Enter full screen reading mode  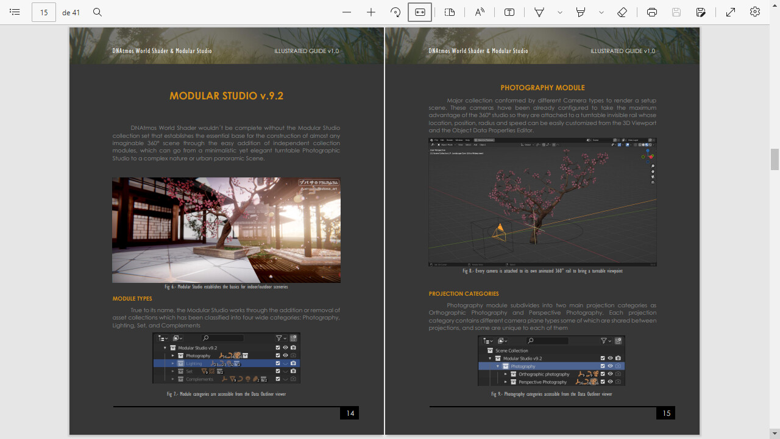730,12
